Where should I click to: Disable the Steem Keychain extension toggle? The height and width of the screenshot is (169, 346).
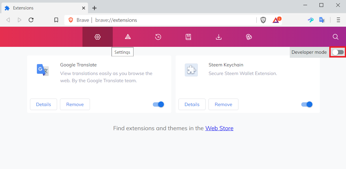307,104
